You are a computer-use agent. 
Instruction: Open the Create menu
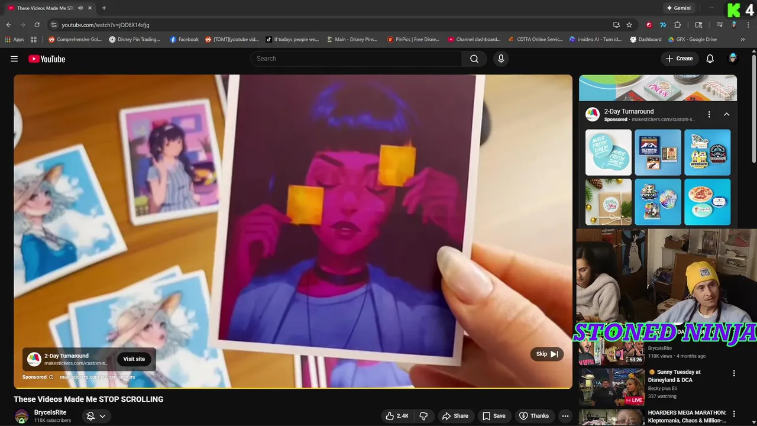click(679, 59)
